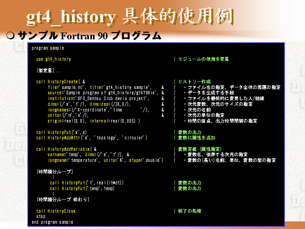Click comment '変数名、依存する次元の指定'
Screen dimensions: 305x229
tap(218, 155)
